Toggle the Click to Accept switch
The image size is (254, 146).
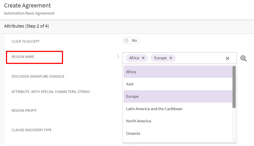[131, 41]
